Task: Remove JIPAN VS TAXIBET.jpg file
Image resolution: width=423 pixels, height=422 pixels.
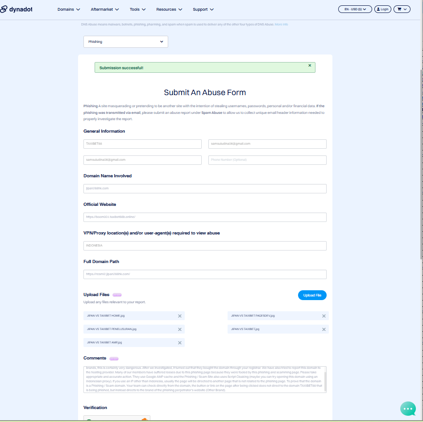Action: (x=324, y=330)
